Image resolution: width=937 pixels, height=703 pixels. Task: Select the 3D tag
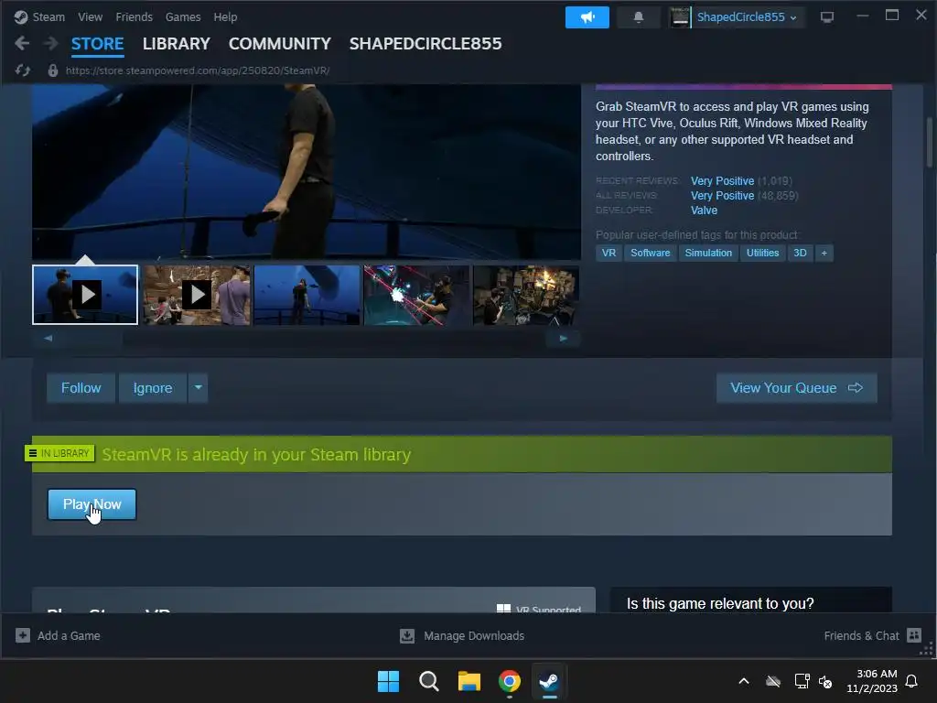click(800, 253)
